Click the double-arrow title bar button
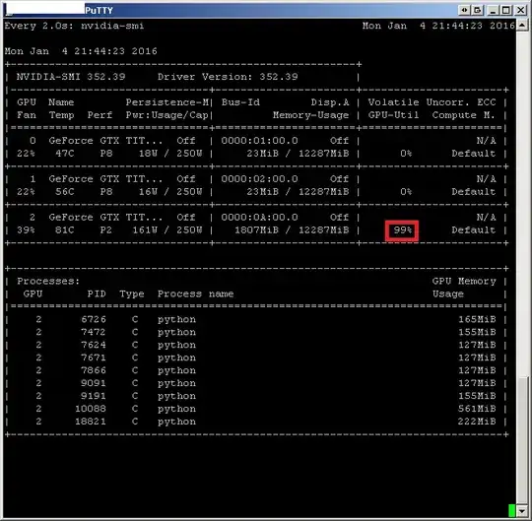Screen dimensions: 532x521 464,10
